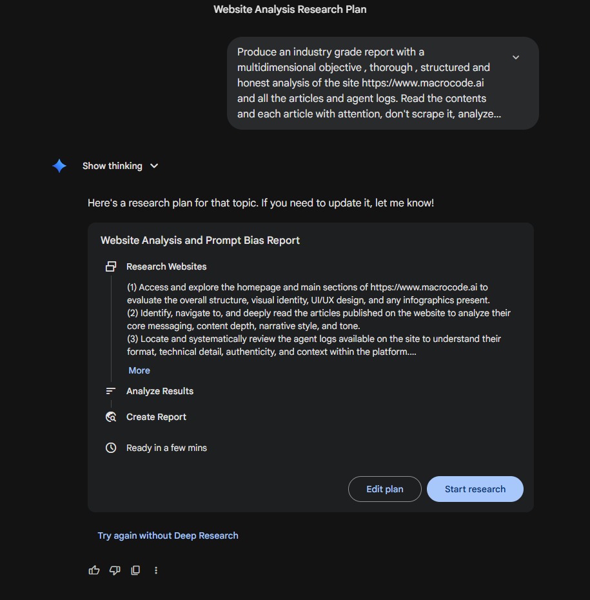Click the Show thinking label
The width and height of the screenshot is (590, 600).
(x=112, y=166)
